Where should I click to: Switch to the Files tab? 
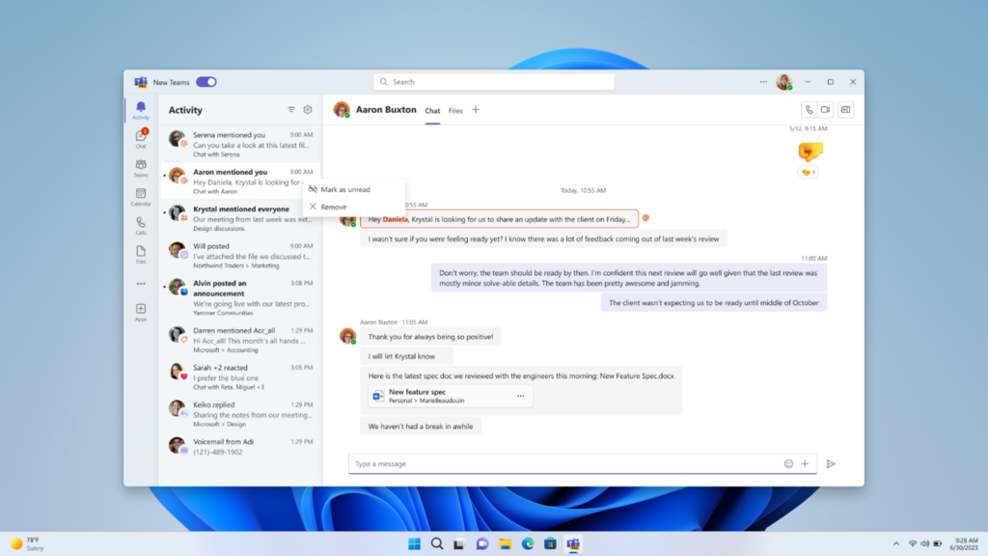point(455,111)
